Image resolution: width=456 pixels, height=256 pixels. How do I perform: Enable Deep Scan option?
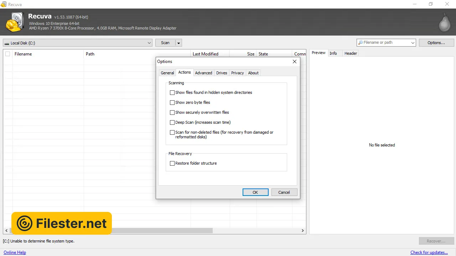(172, 122)
